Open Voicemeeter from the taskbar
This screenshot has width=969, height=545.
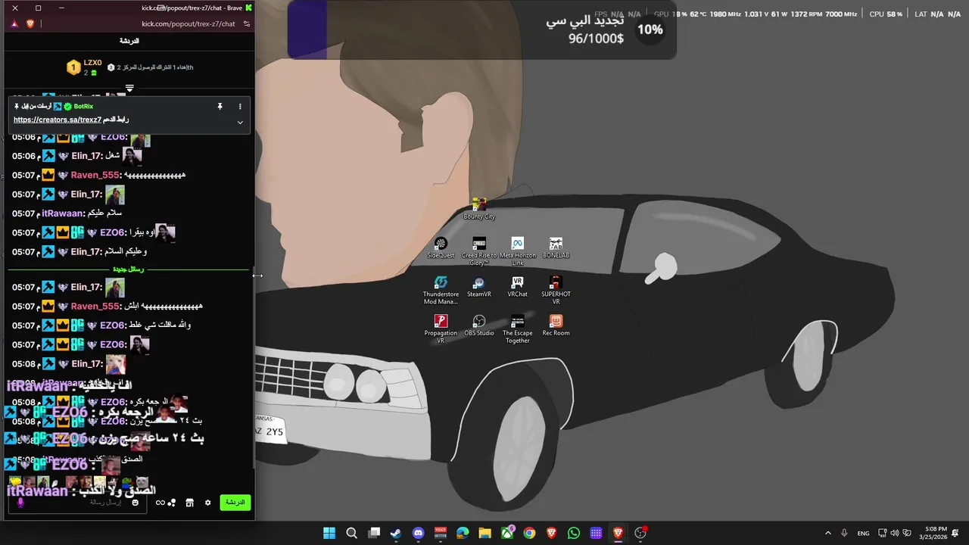click(441, 533)
